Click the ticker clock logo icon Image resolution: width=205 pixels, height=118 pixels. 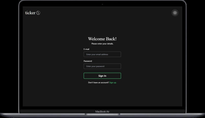coord(38,13)
